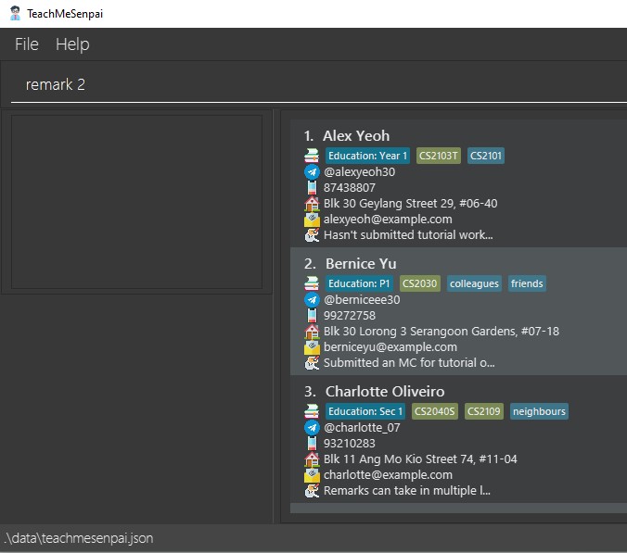Image resolution: width=627 pixels, height=553 pixels.
Task: Click the CS2040S module tag
Action: click(434, 411)
